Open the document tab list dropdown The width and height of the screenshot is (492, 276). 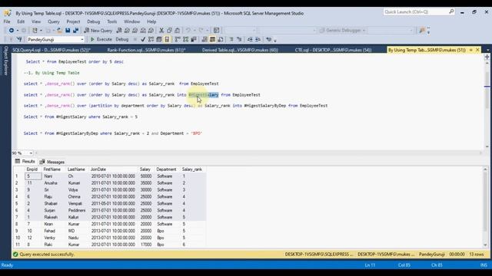click(487, 50)
